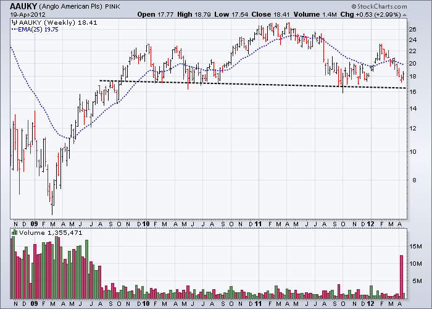Click the 24 price axis label
The image size is (432, 309).
tap(412, 40)
